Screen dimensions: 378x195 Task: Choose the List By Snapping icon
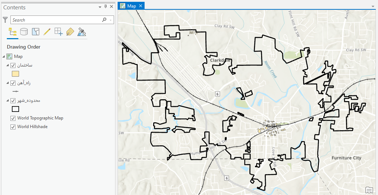tap(58, 32)
